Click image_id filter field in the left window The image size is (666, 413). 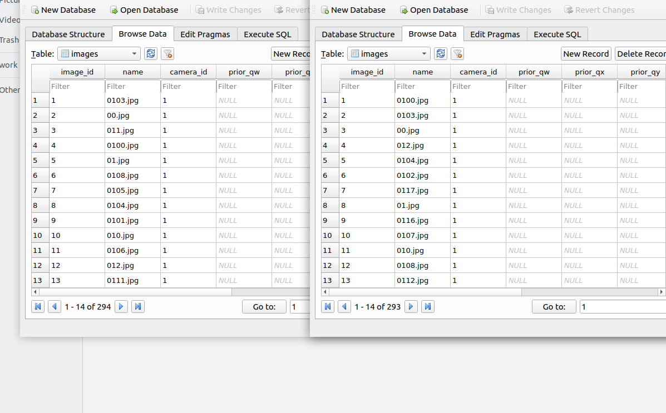77,86
